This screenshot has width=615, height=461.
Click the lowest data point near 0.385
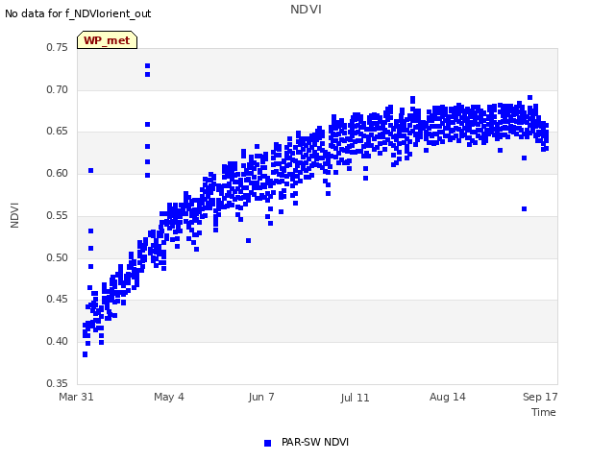86,354
